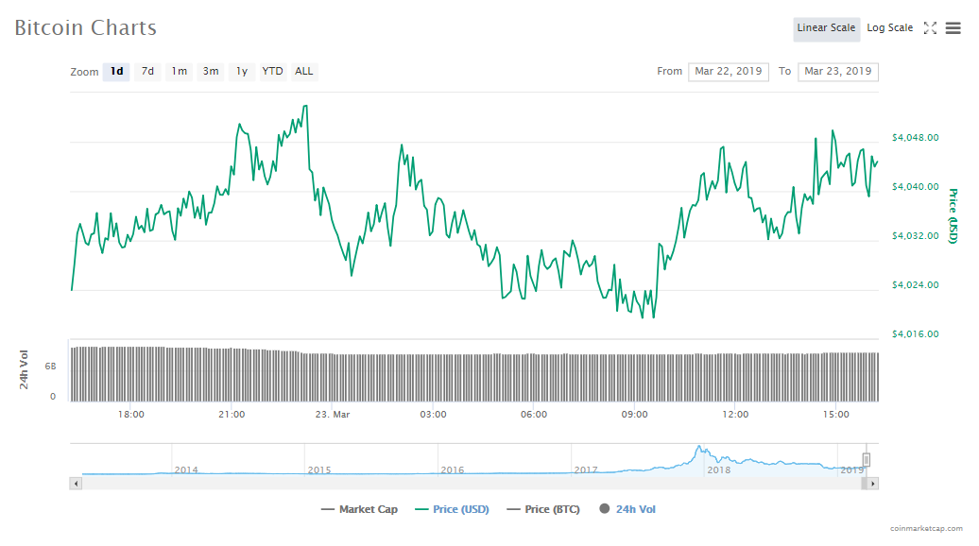Viewport: 979px width, 546px height.
Task: Show ALL time range
Action: pos(303,72)
